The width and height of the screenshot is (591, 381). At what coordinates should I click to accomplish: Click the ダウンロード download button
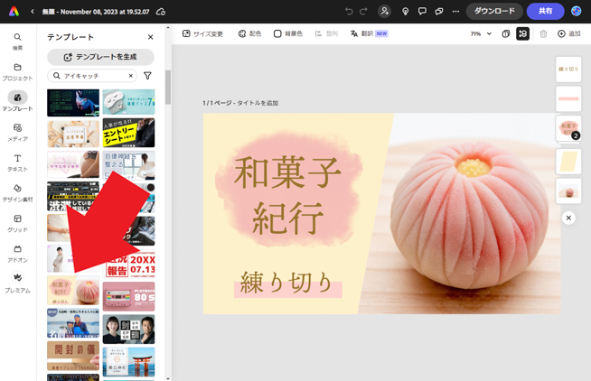point(494,12)
